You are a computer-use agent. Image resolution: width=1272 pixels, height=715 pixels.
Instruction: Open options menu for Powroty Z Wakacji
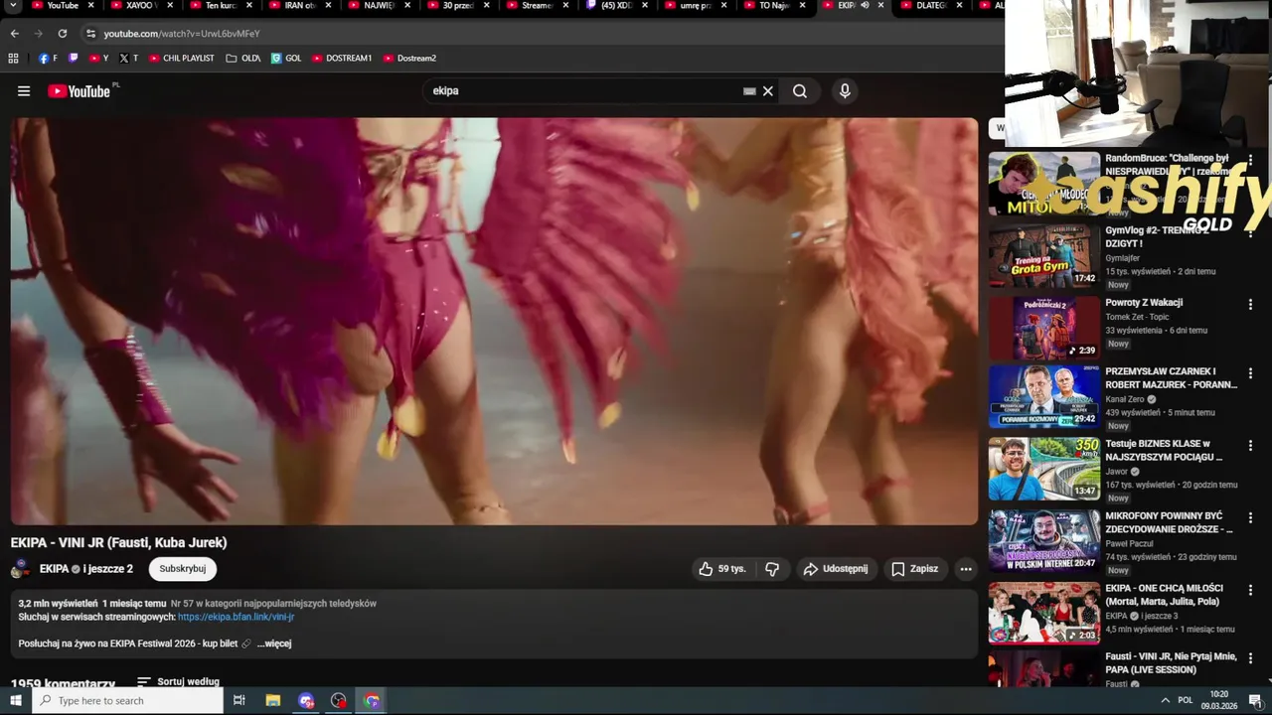click(x=1250, y=305)
